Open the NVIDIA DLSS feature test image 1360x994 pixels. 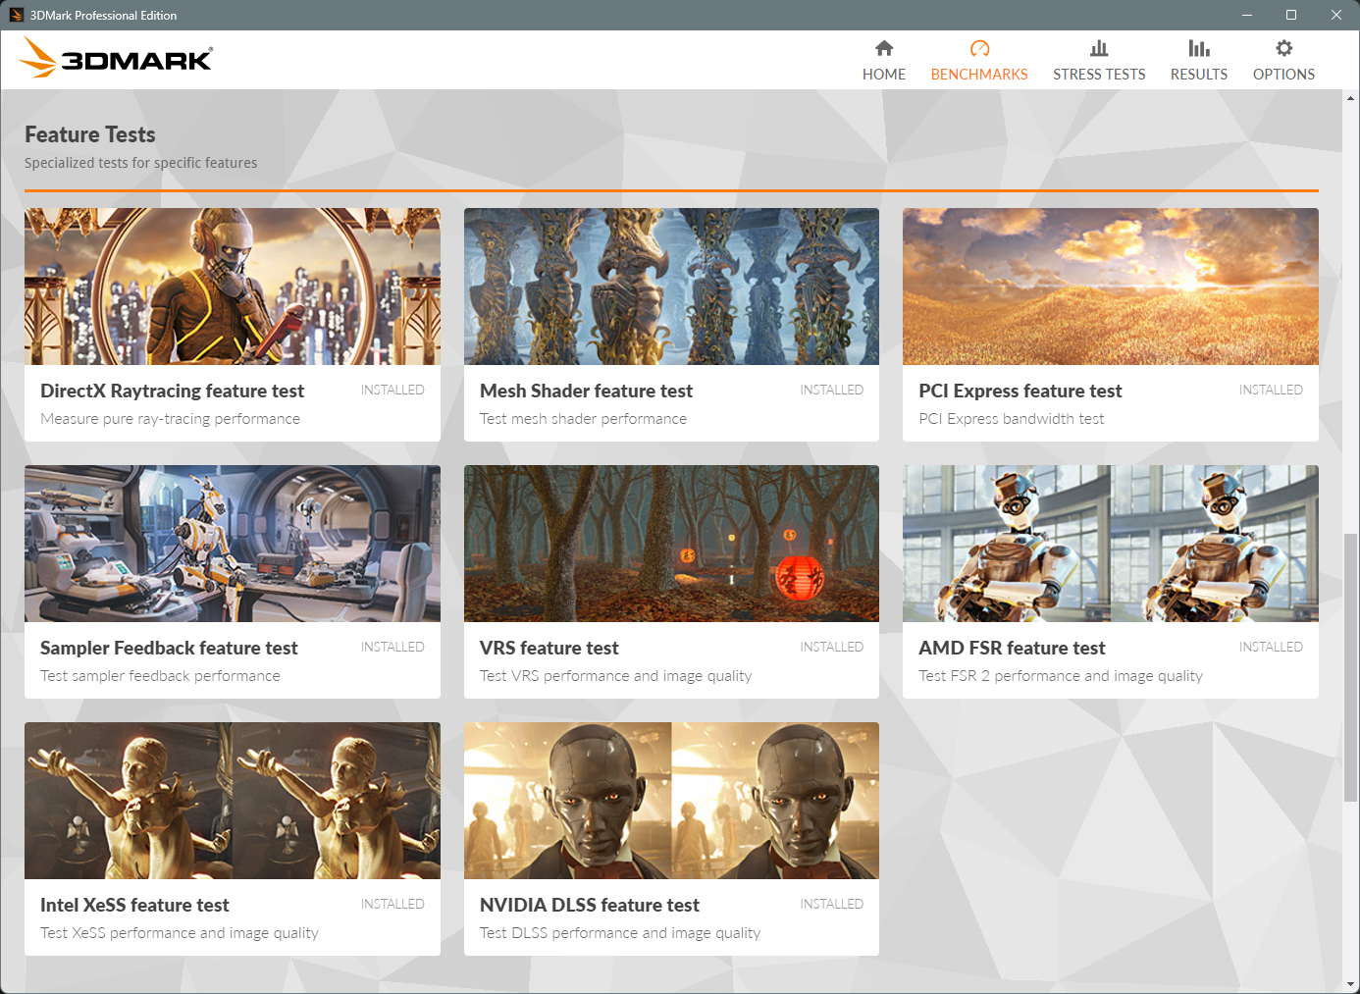(671, 801)
